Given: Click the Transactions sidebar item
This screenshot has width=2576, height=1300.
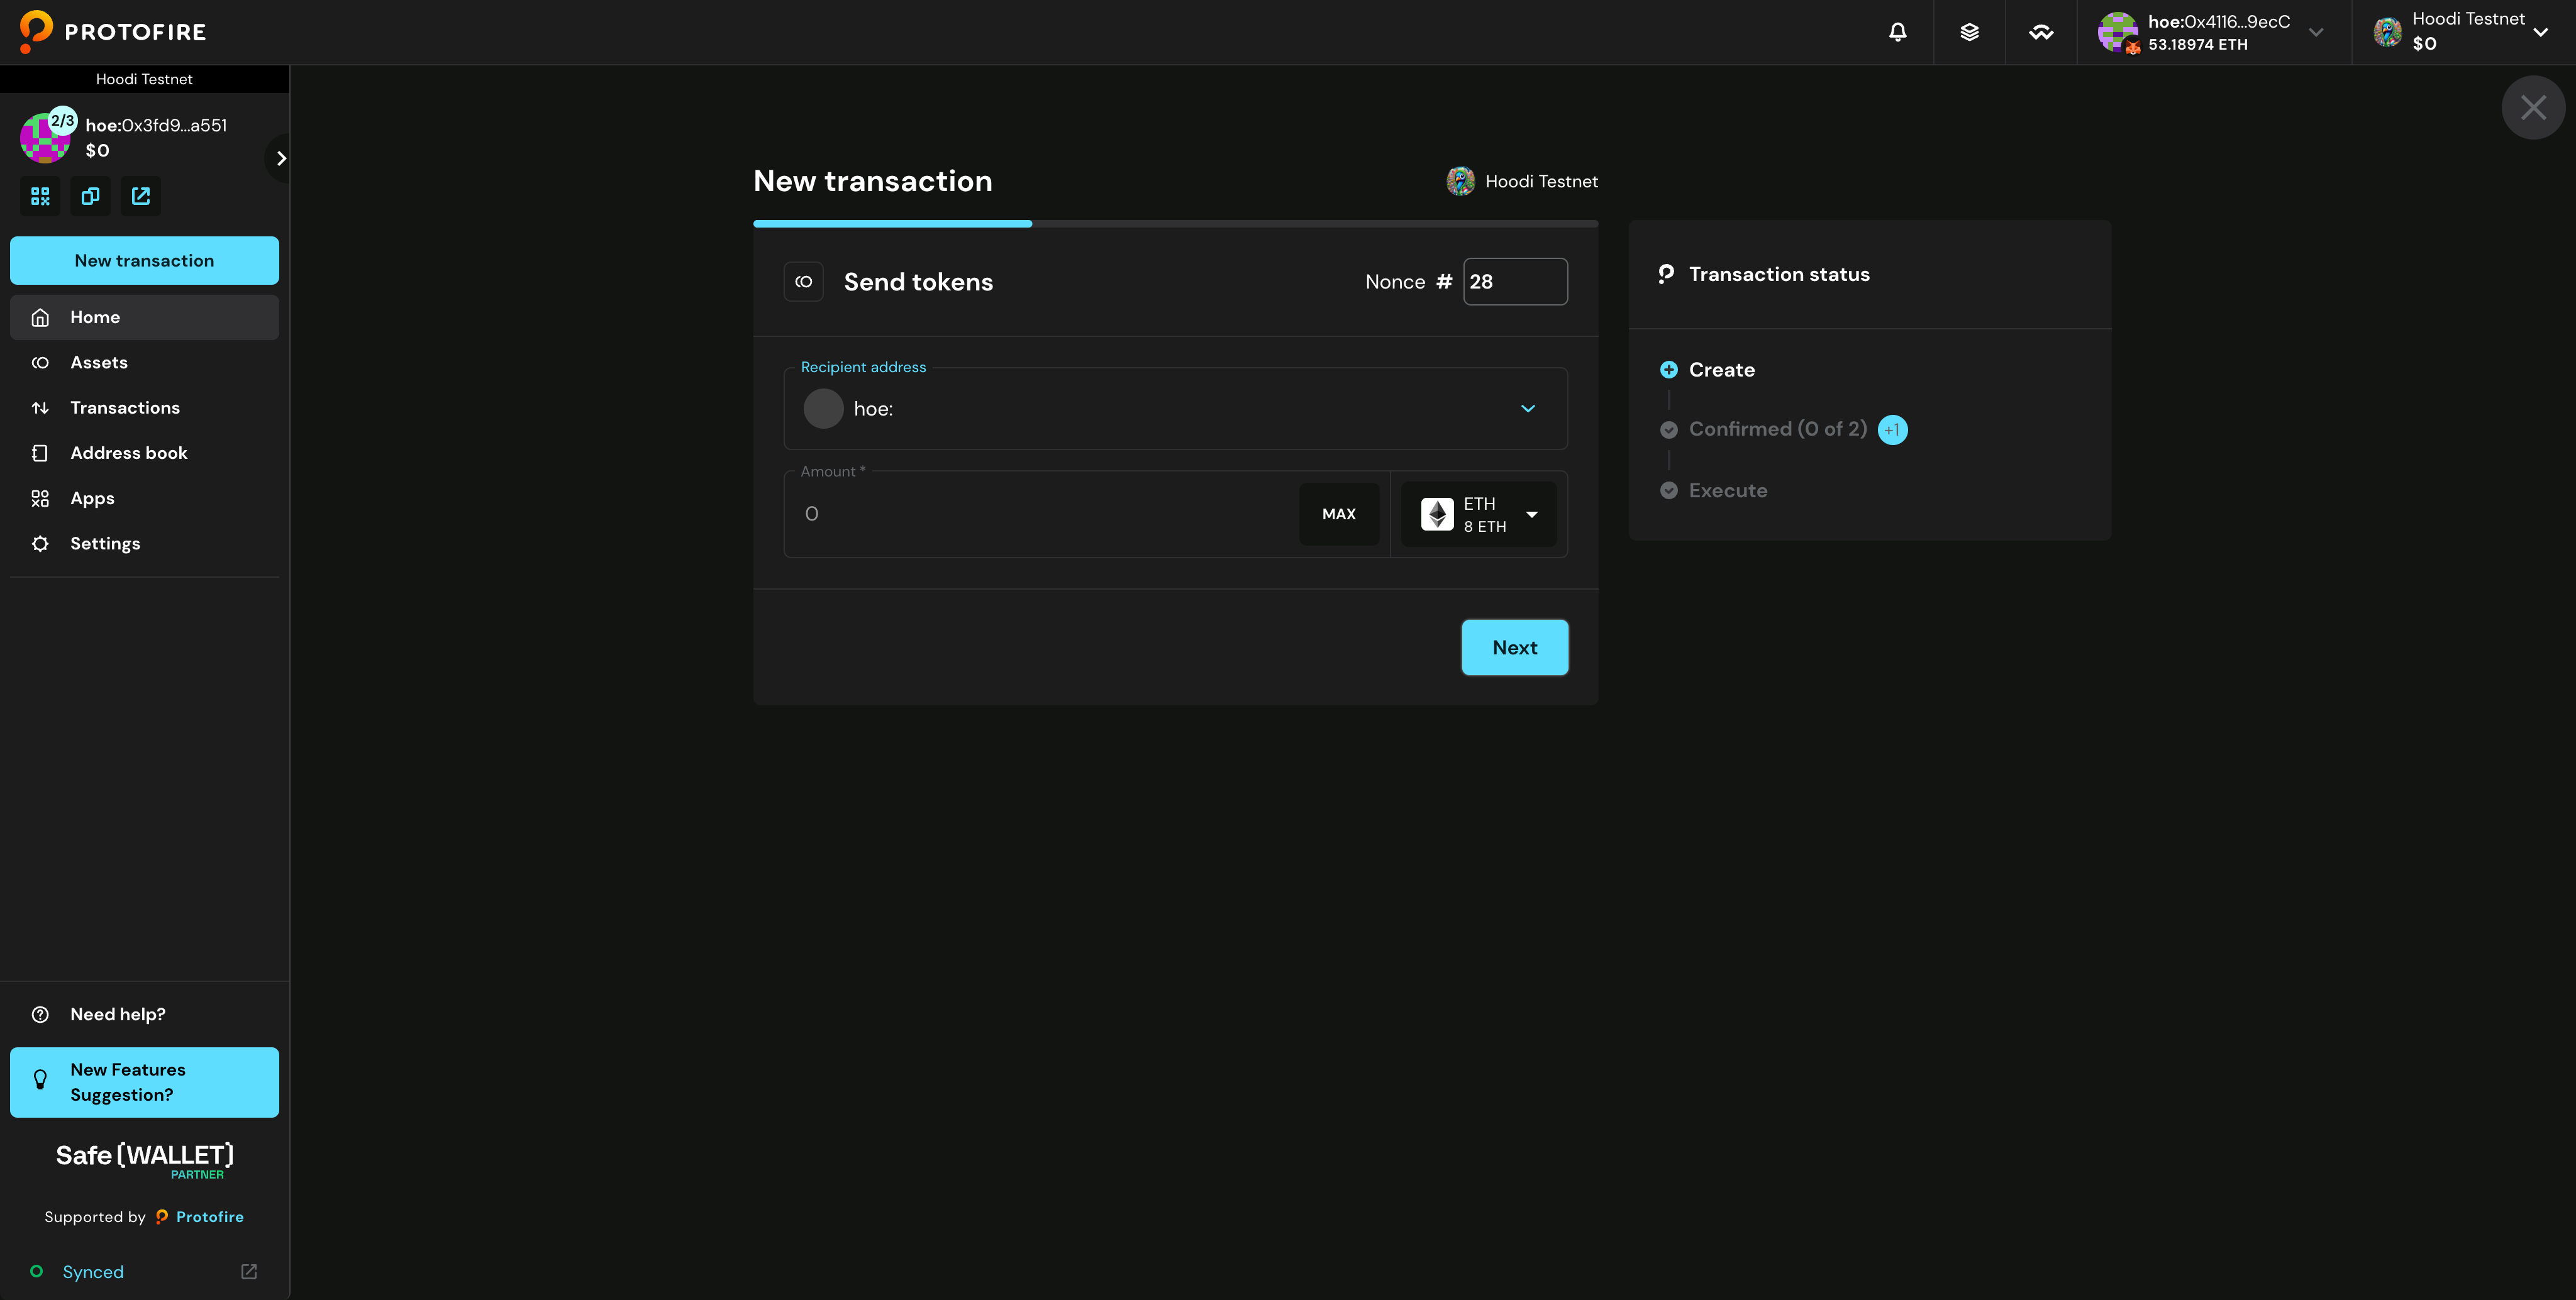Looking at the screenshot, I should (125, 407).
